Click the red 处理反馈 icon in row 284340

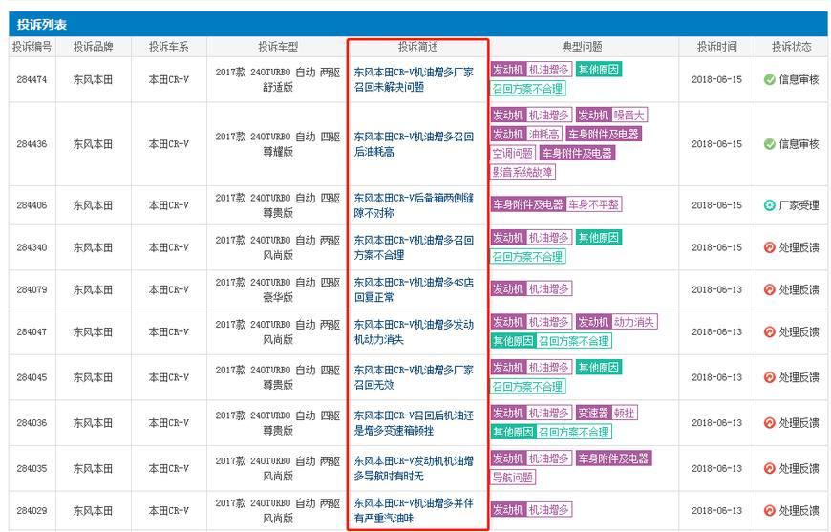click(x=770, y=247)
